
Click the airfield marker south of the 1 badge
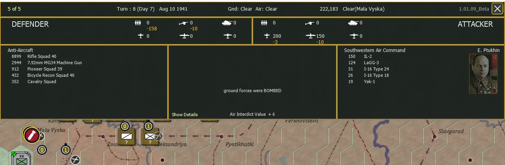pyautogui.click(x=75, y=159)
